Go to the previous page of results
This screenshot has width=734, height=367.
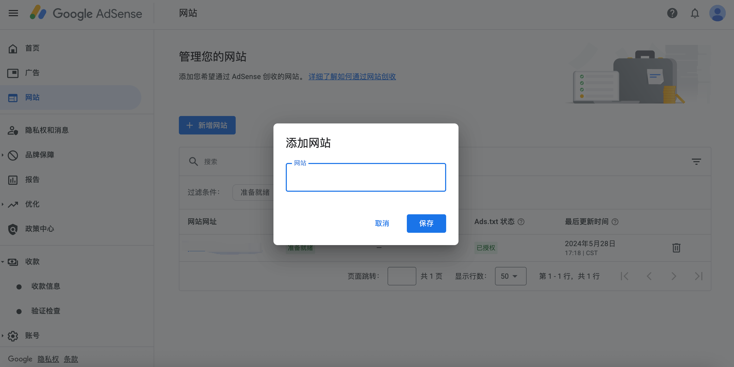649,276
